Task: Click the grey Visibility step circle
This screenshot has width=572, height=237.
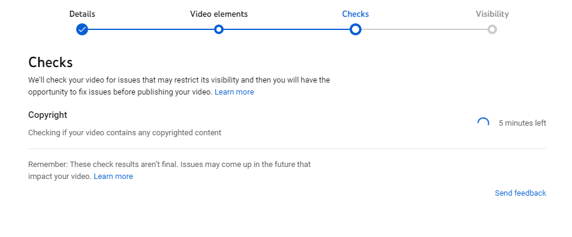Action: 492,29
